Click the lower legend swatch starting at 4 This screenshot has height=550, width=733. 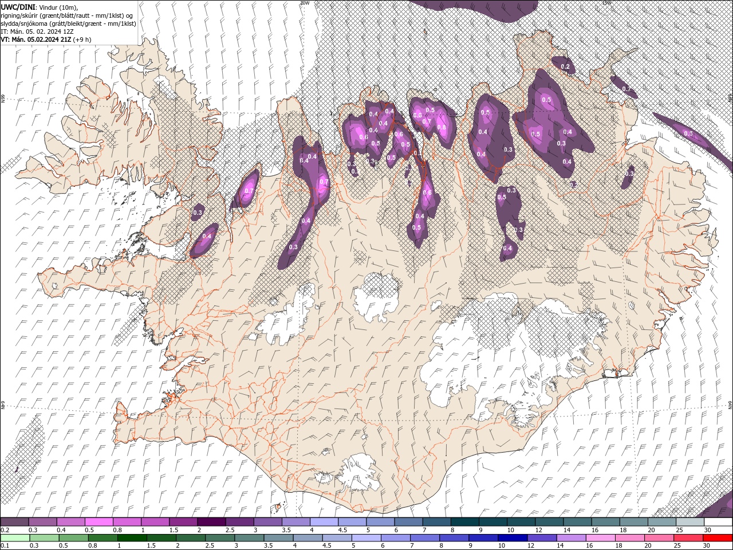308,538
